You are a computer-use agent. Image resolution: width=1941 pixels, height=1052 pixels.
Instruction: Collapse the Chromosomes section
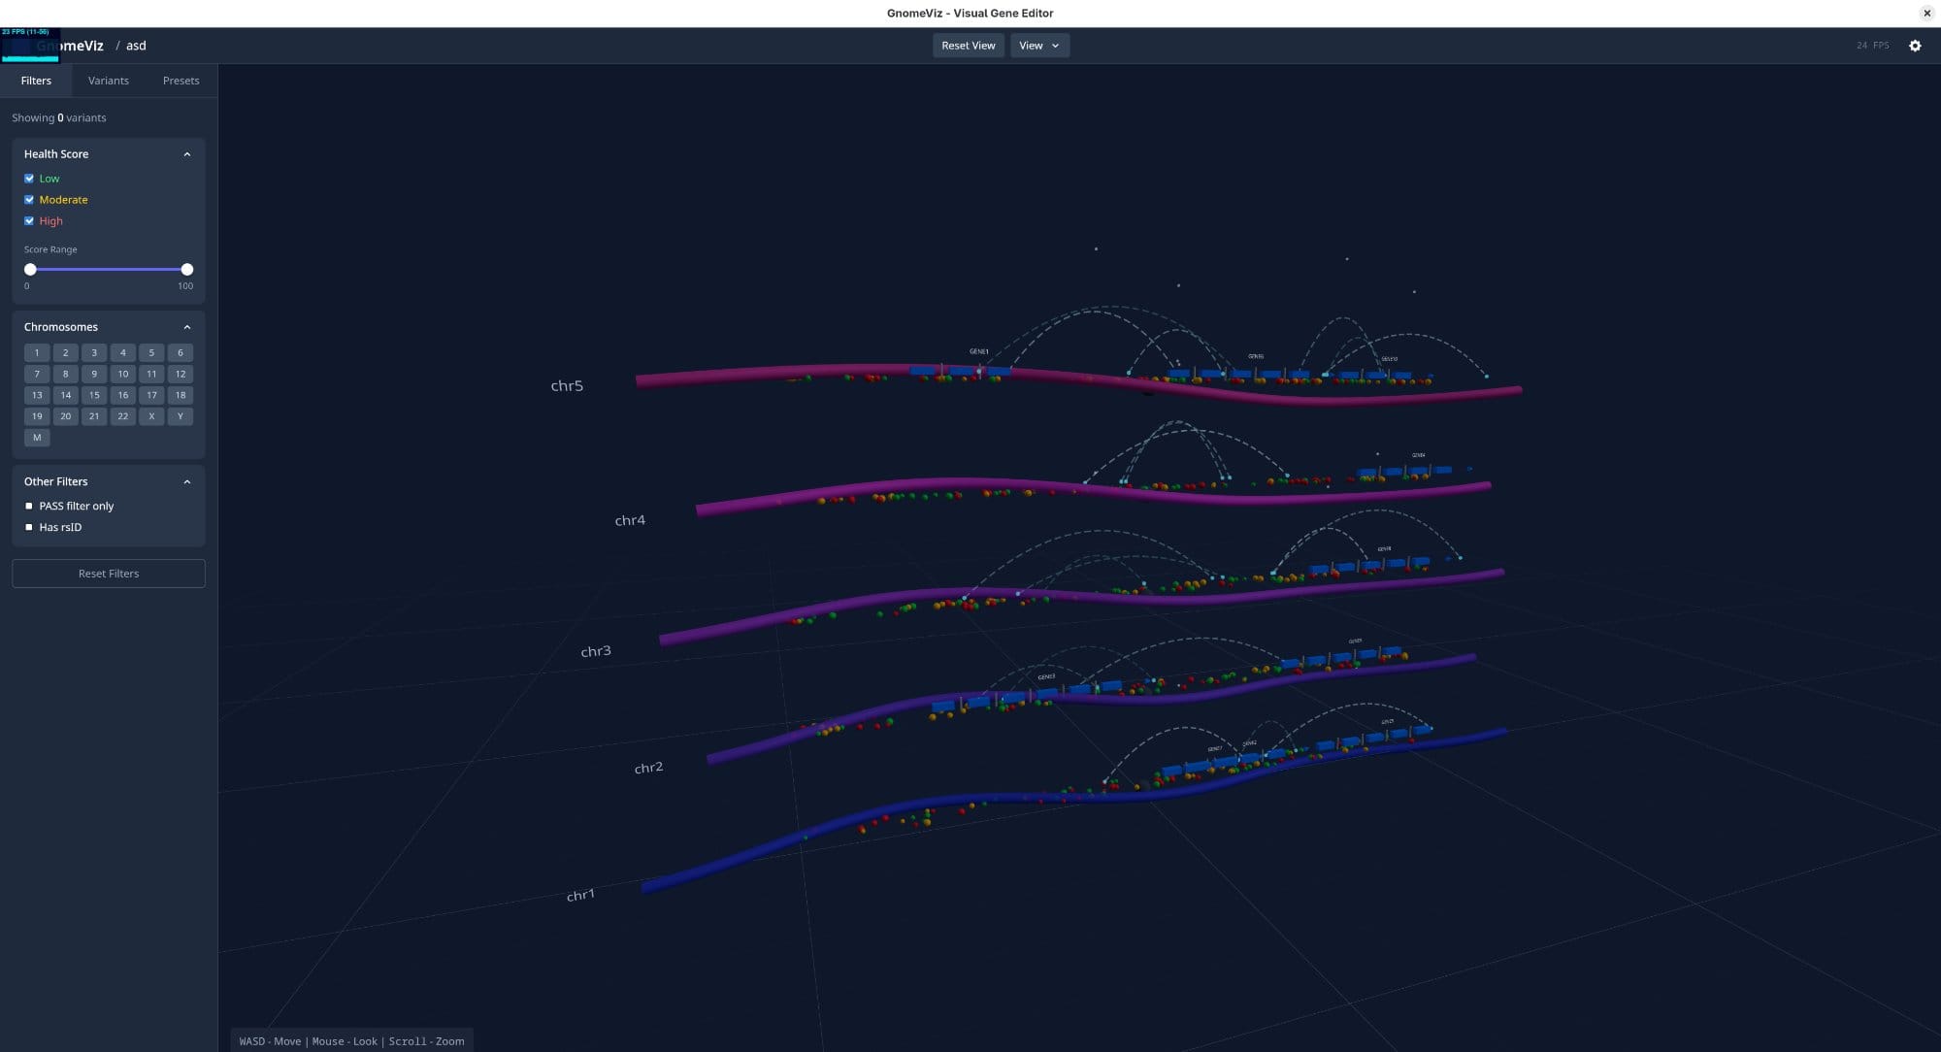coord(186,327)
